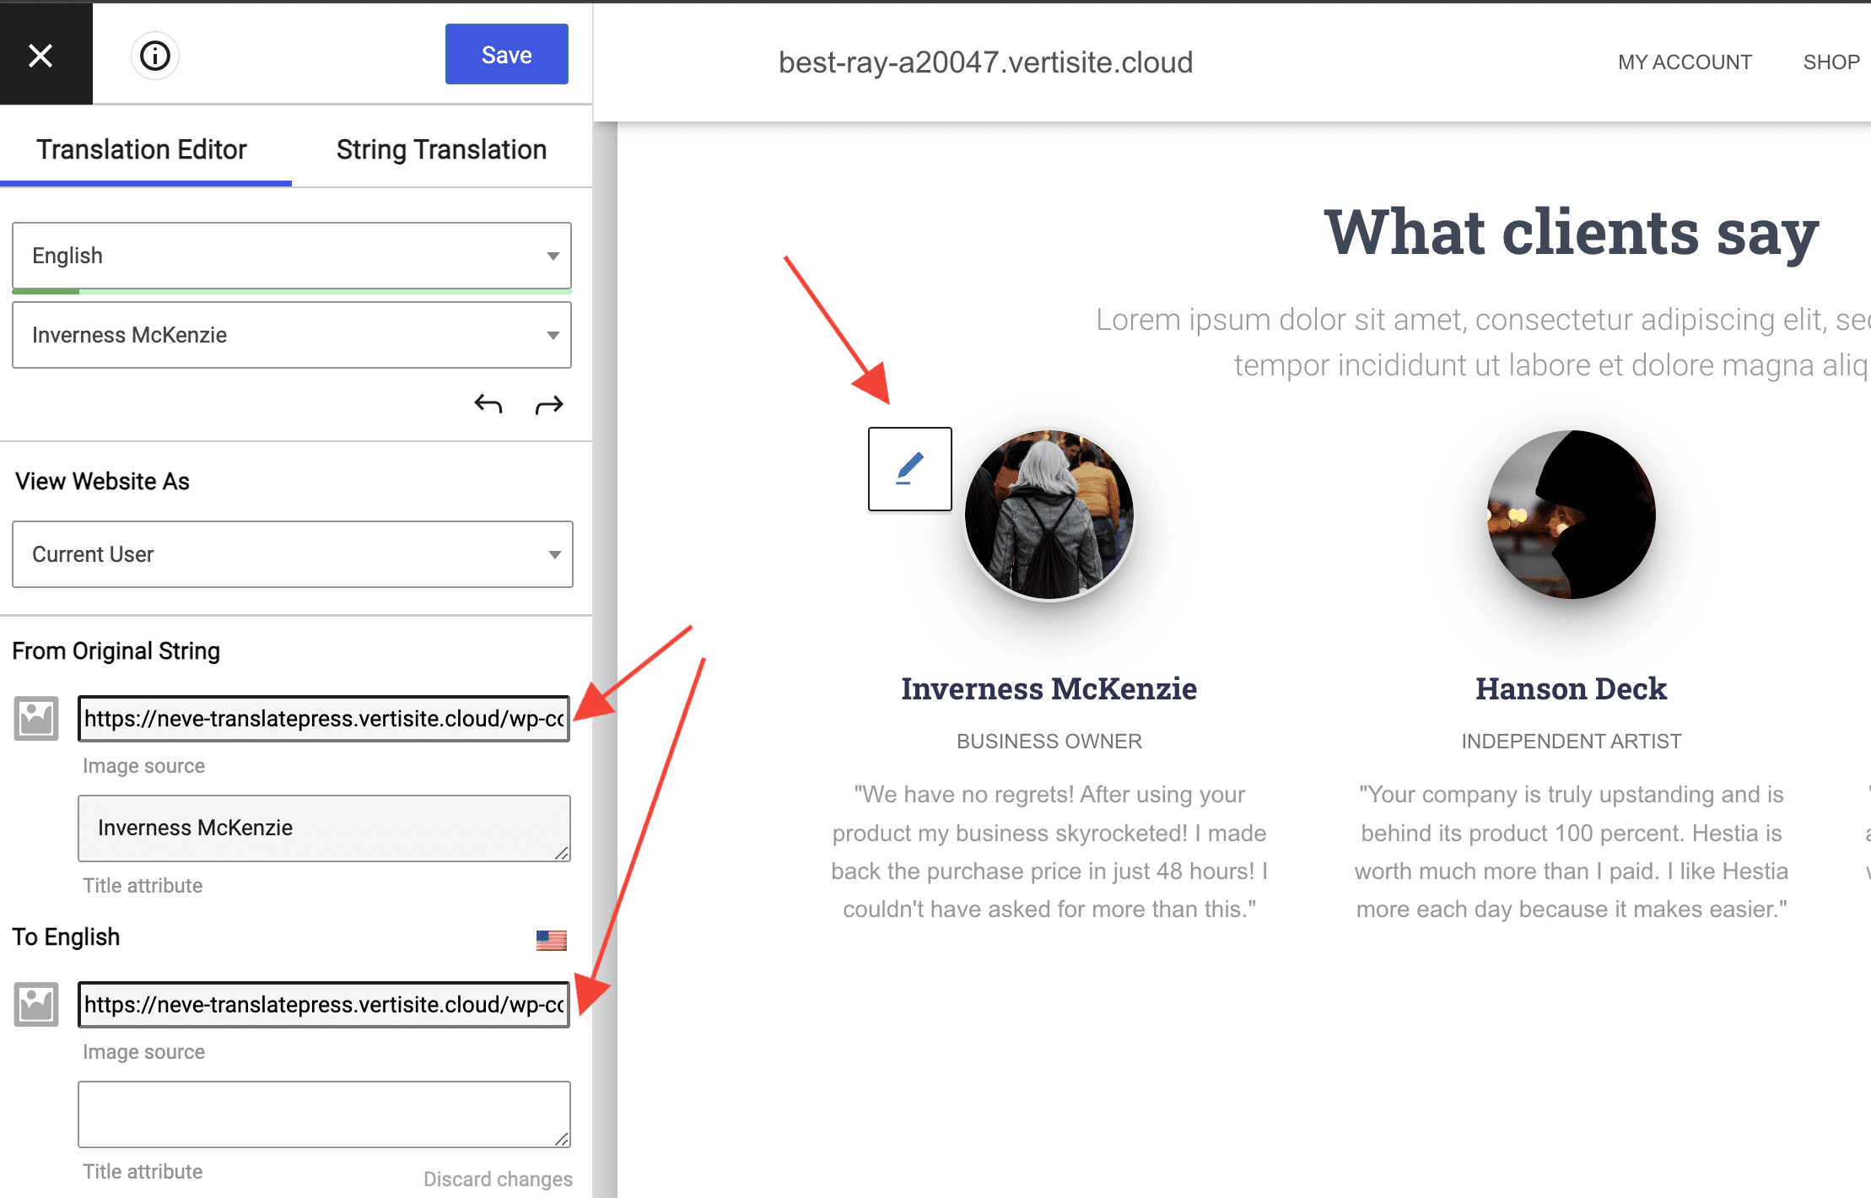Image resolution: width=1871 pixels, height=1198 pixels.
Task: Open the info circle icon
Action: click(x=155, y=57)
